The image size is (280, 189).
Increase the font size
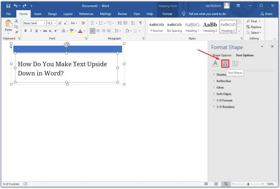point(60,23)
